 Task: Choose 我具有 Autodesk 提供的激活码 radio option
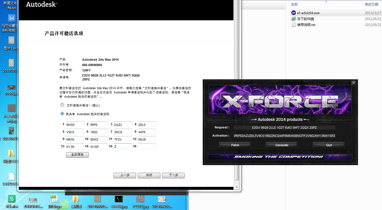(x=62, y=114)
